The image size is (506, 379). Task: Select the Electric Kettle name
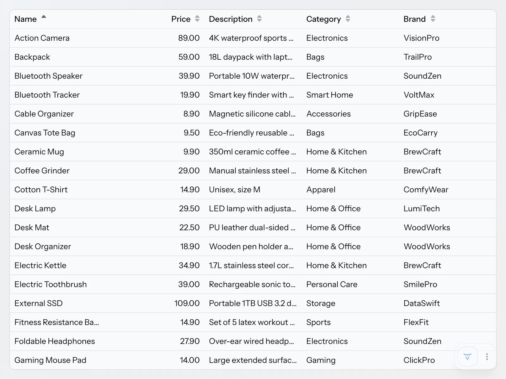tap(40, 265)
